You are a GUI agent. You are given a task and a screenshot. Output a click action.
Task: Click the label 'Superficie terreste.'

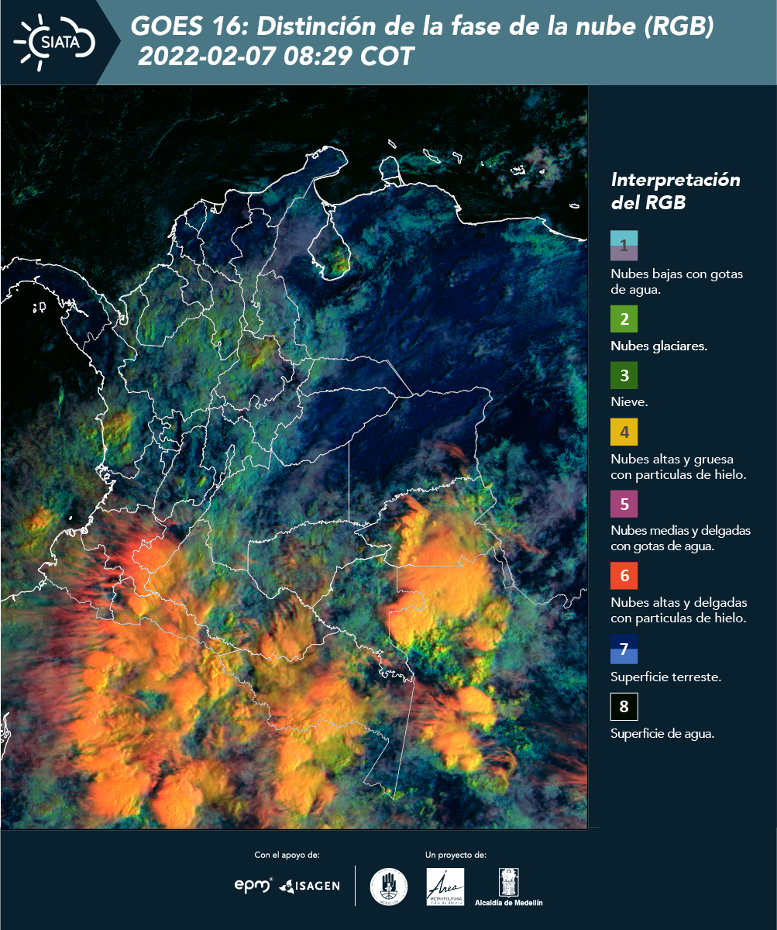[666, 677]
